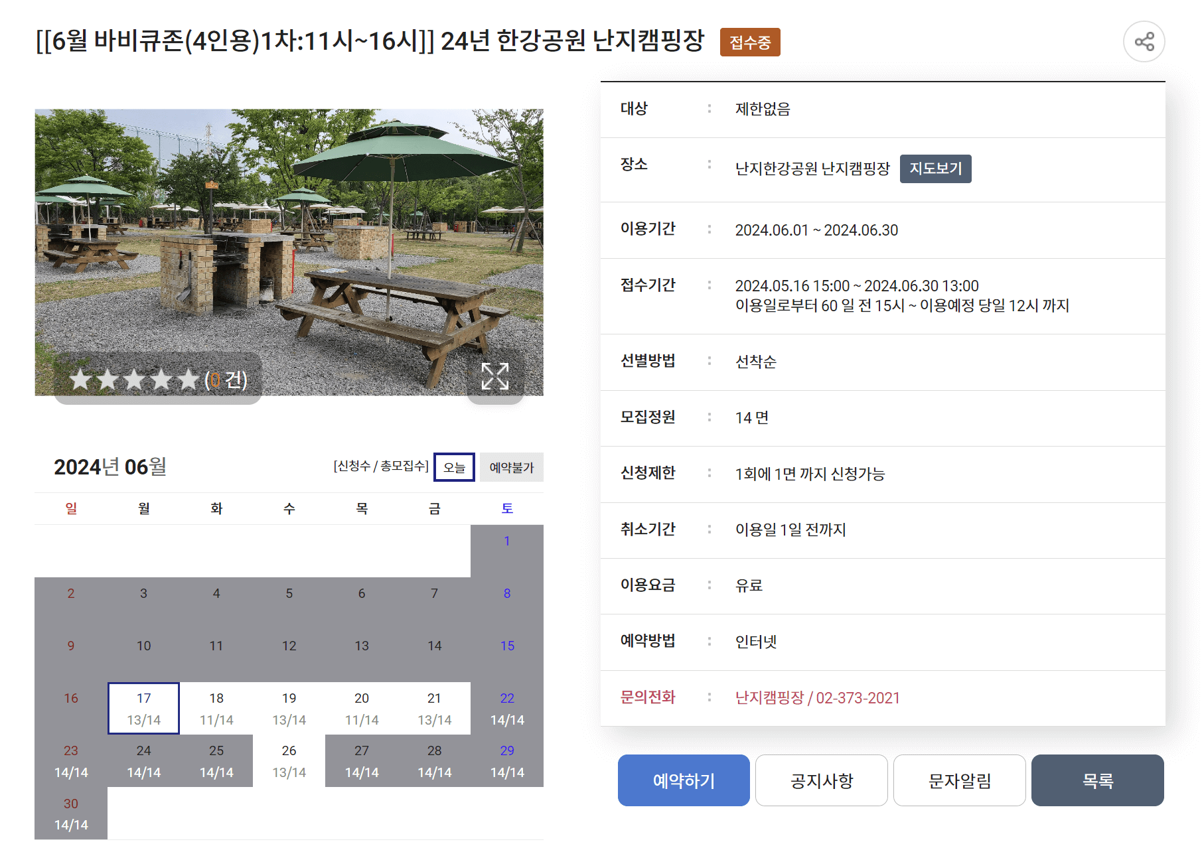Select June 20 with 11/14 slots
Image resolution: width=1202 pixels, height=858 pixels.
[362, 707]
